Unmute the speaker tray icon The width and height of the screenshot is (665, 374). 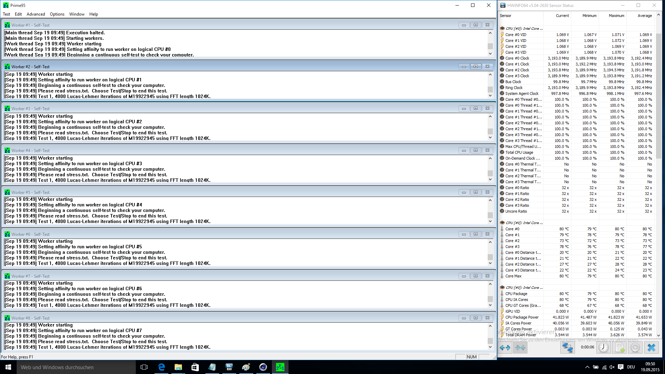click(612, 367)
